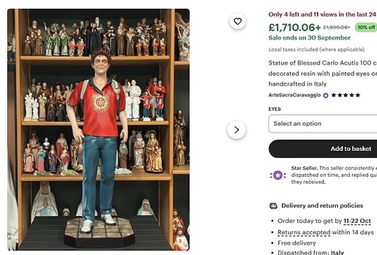The width and height of the screenshot is (377, 255).
Task: Open the ArteSacraCaravaggio seller link
Action: point(295,95)
